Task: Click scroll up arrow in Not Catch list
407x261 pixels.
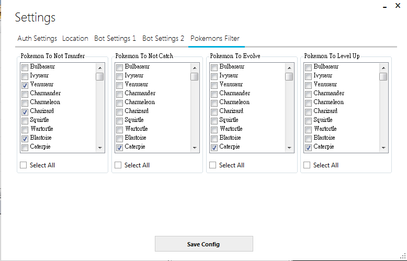Action: coord(194,67)
